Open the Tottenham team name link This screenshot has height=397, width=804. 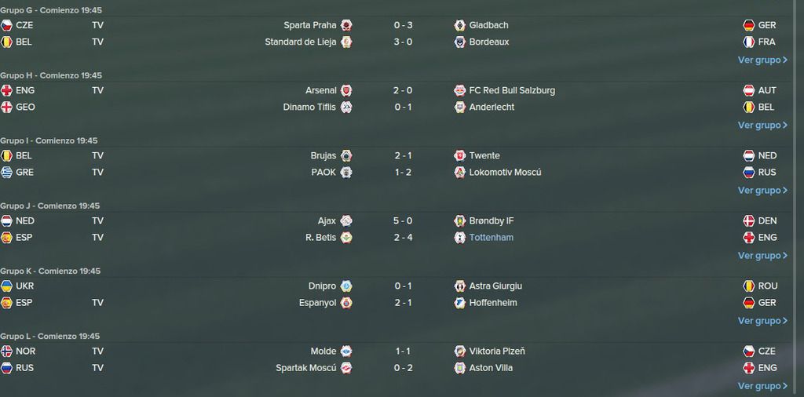(492, 238)
